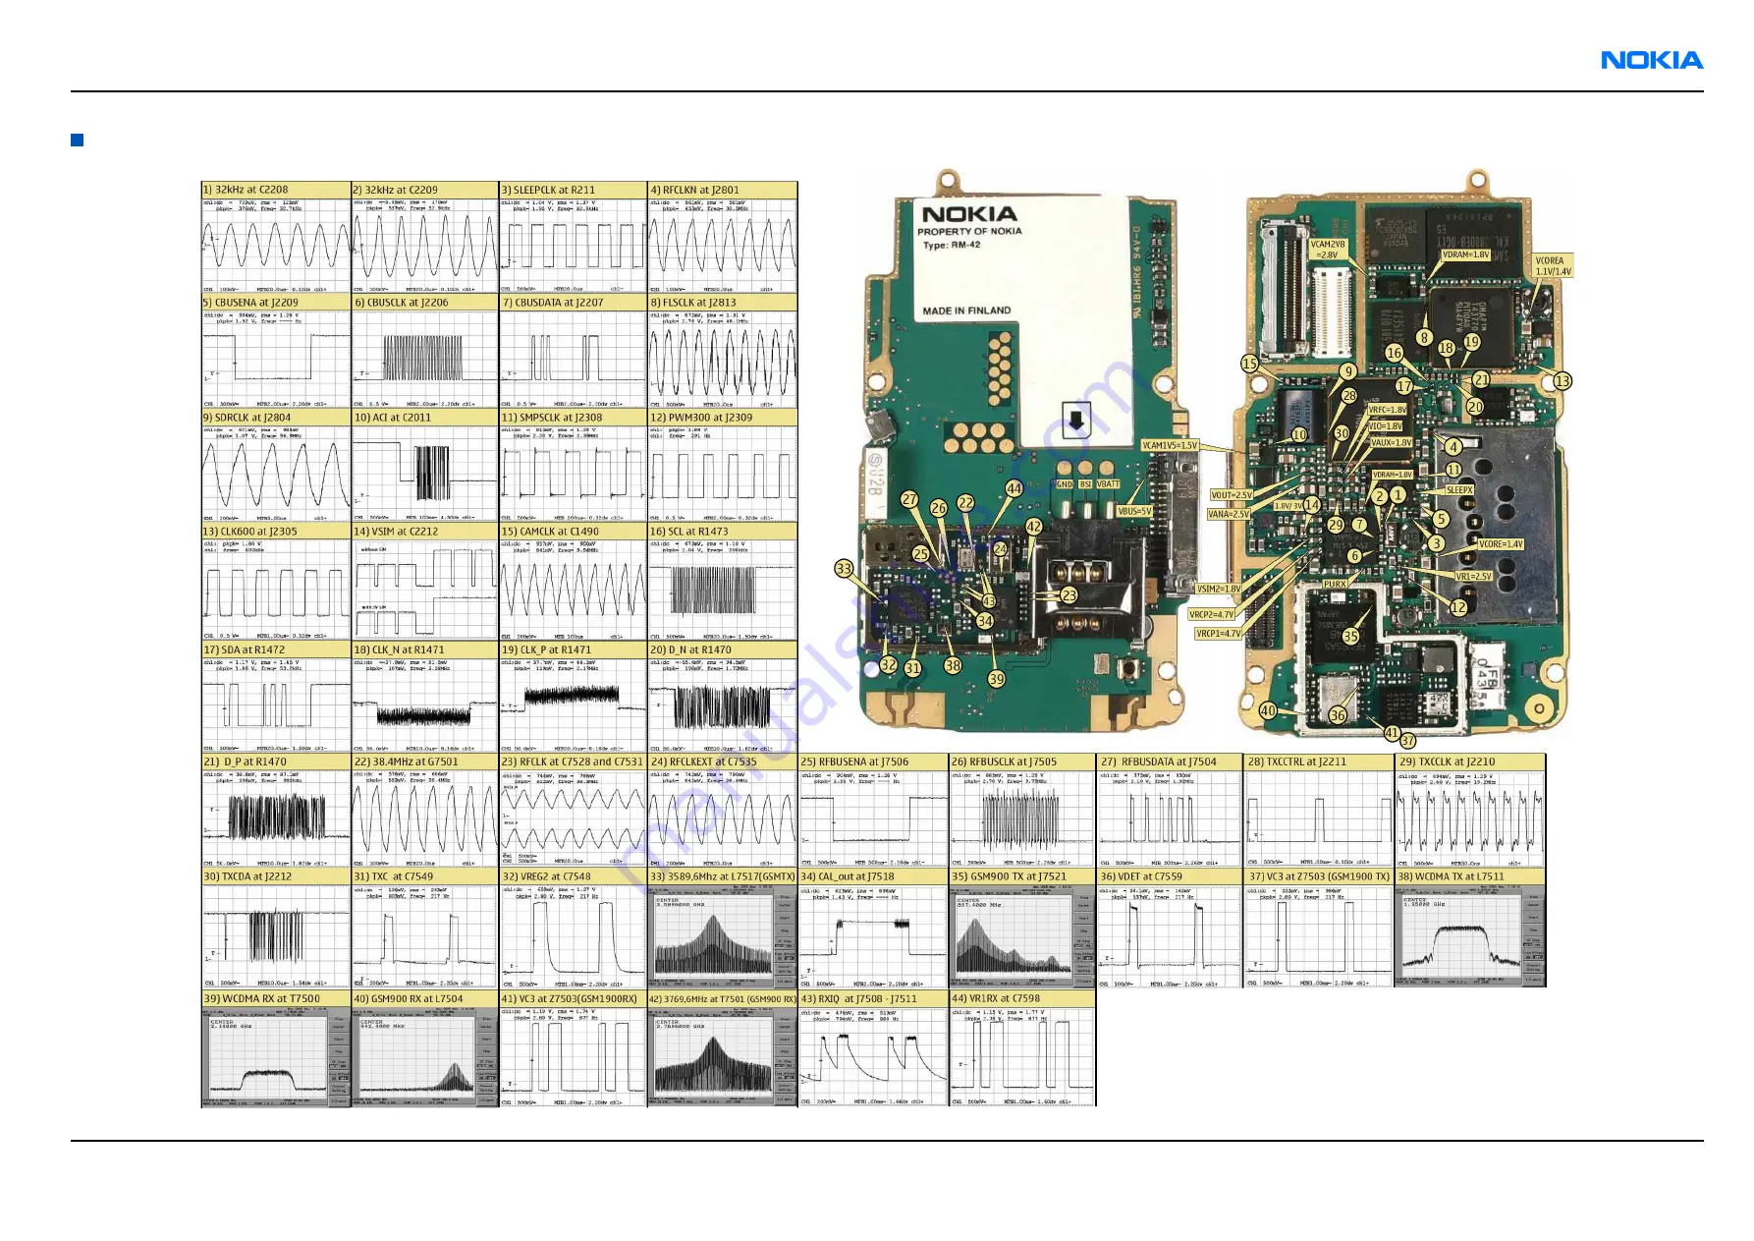Click the 'VCAM2V8 =2.8V' voltage label

click(x=1328, y=250)
